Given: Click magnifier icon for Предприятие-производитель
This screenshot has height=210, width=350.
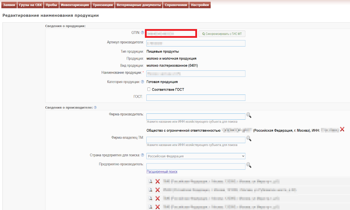Looking at the screenshot, I should (248, 165).
